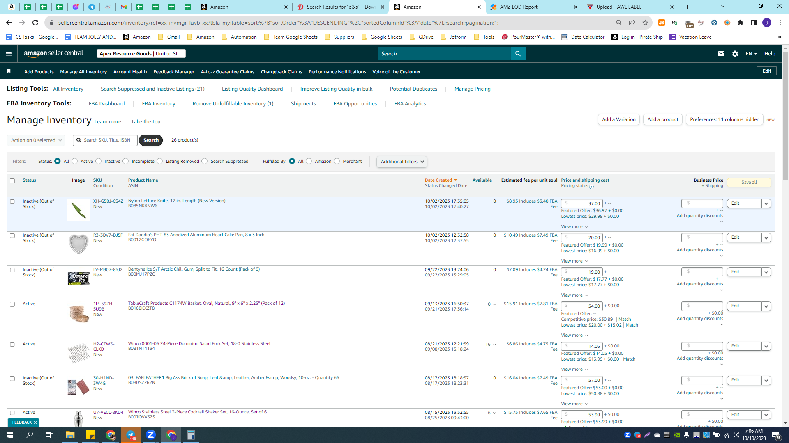This screenshot has width=789, height=443.
Task: Open the Edit dropdown arrow for Nylon Lettuce Knife
Action: 766,203
